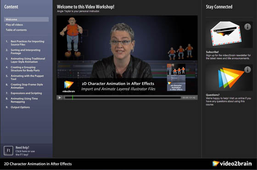257x170 pixels.
Task: Click the F1 help key icon
Action: (8, 151)
